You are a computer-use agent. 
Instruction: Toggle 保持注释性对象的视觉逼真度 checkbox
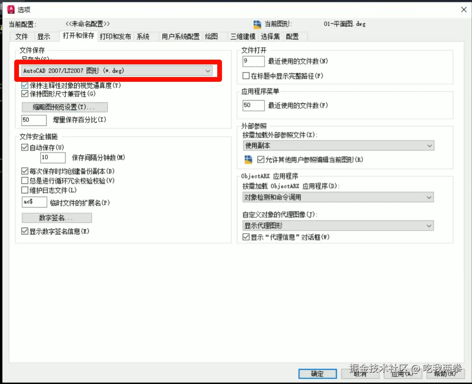click(24, 86)
